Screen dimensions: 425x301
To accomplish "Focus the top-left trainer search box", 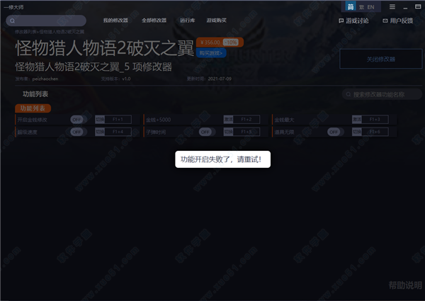I will point(46,21).
